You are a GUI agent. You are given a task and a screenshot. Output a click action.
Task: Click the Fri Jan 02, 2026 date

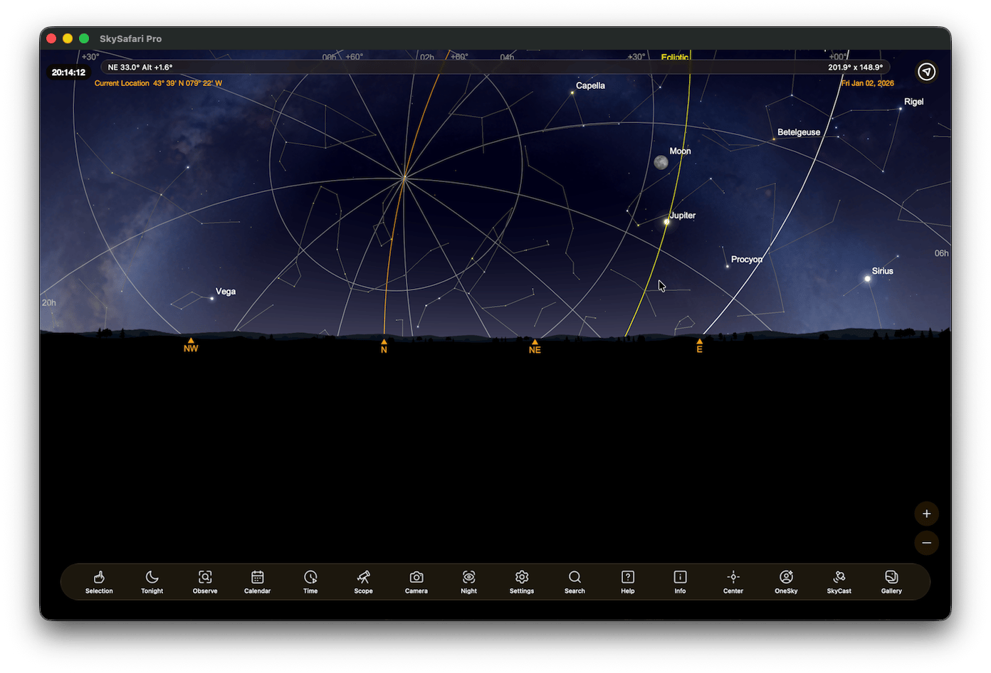[x=868, y=83]
